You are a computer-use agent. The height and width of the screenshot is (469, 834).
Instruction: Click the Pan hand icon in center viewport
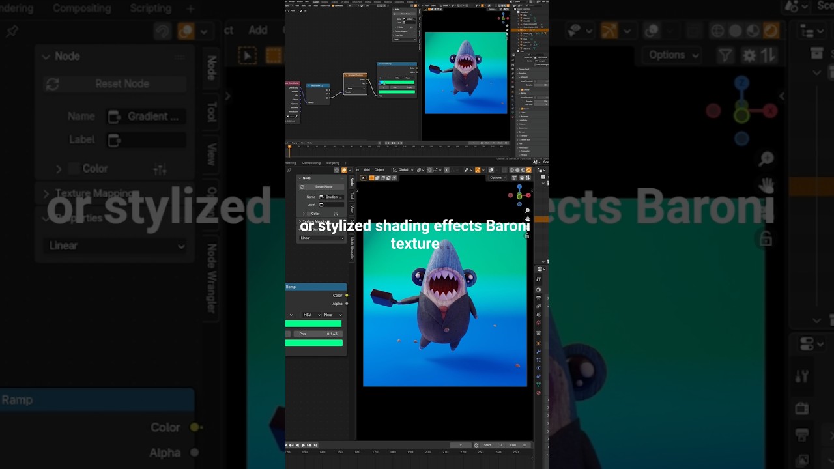[x=528, y=219]
